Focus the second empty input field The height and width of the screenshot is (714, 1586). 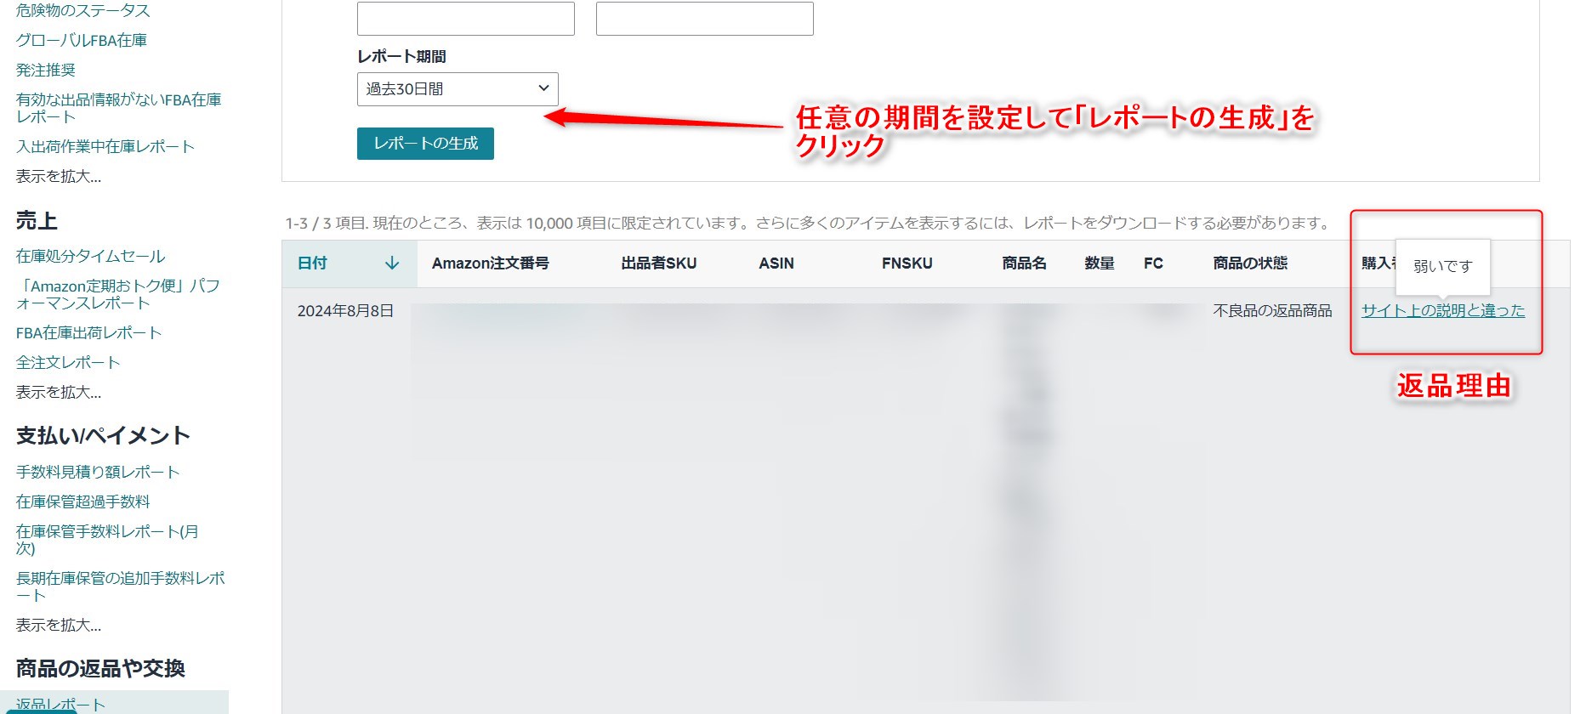pyautogui.click(x=705, y=18)
